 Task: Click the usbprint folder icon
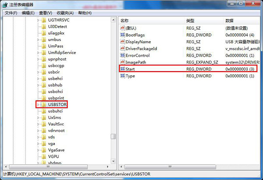coord(44,98)
